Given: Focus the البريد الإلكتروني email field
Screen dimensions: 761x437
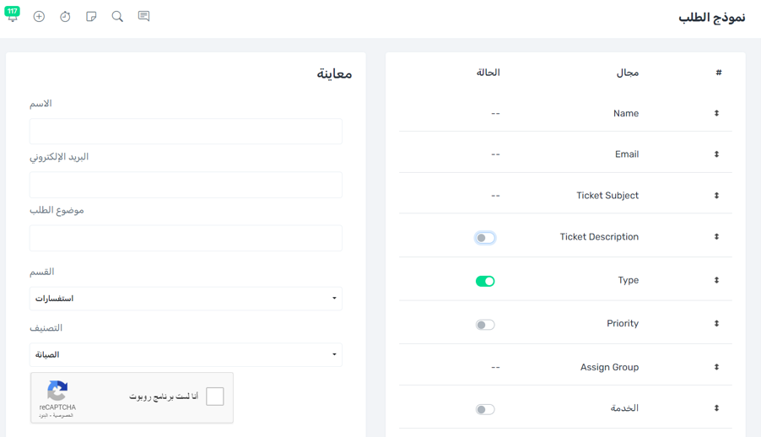Looking at the screenshot, I should [186, 185].
